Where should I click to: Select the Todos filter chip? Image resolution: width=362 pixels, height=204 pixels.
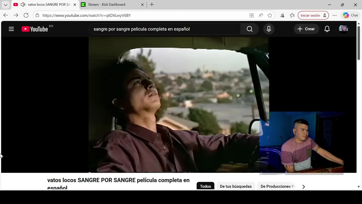coord(206,186)
